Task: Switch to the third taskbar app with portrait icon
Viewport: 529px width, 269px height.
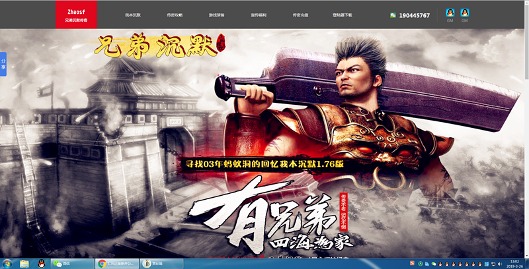Action: [161, 264]
